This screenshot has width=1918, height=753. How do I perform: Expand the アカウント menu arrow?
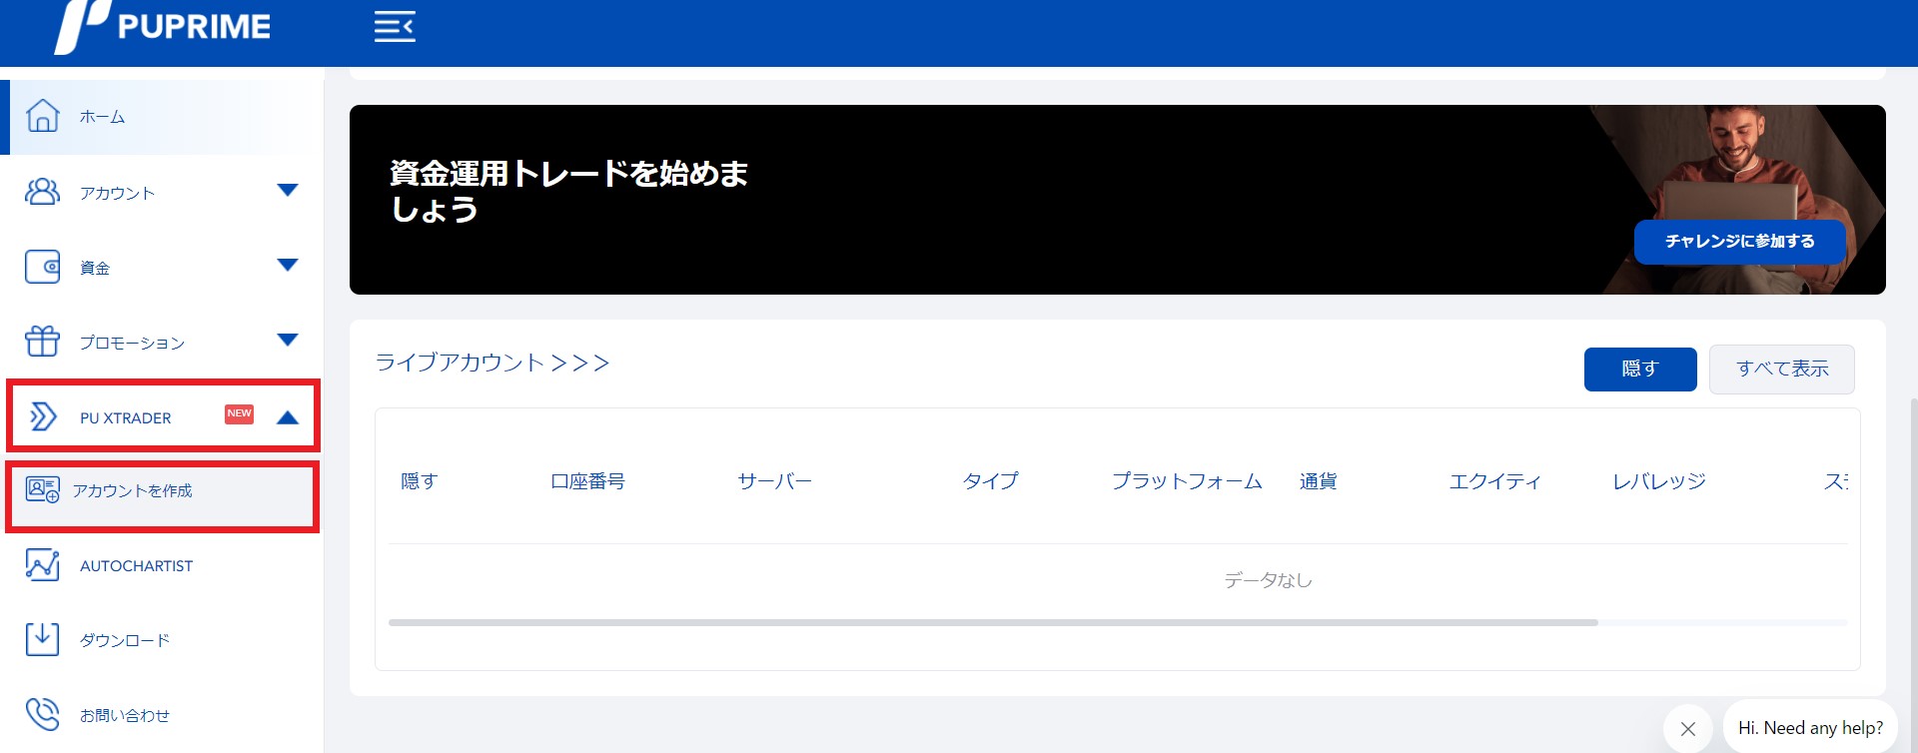click(x=288, y=190)
